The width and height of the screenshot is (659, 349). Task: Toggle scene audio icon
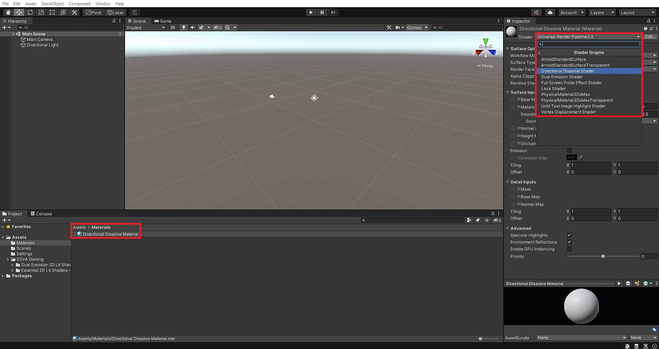point(192,27)
